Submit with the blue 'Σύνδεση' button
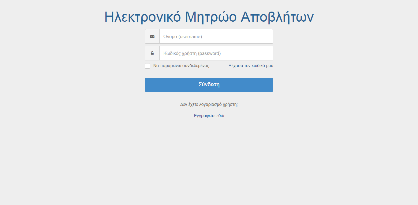This screenshot has height=205, width=418. [209, 85]
